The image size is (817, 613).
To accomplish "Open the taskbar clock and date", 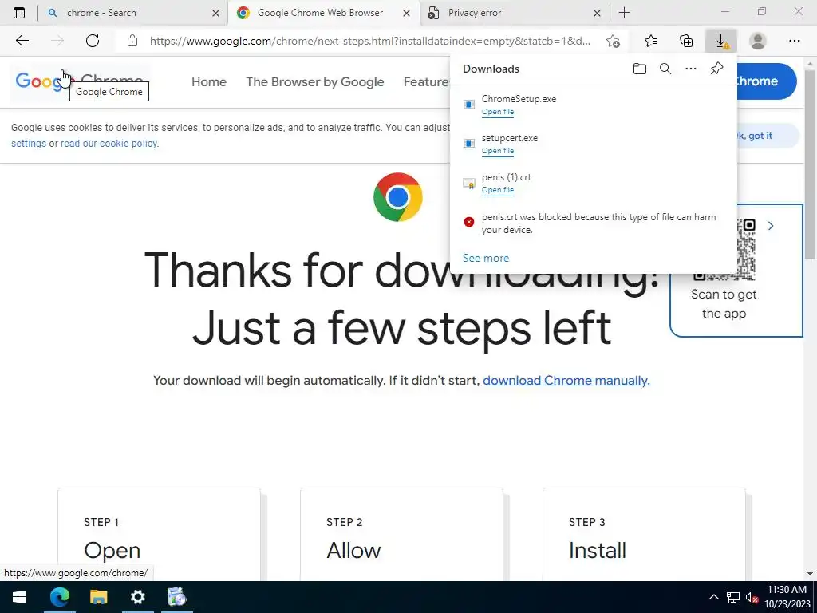I will click(787, 597).
